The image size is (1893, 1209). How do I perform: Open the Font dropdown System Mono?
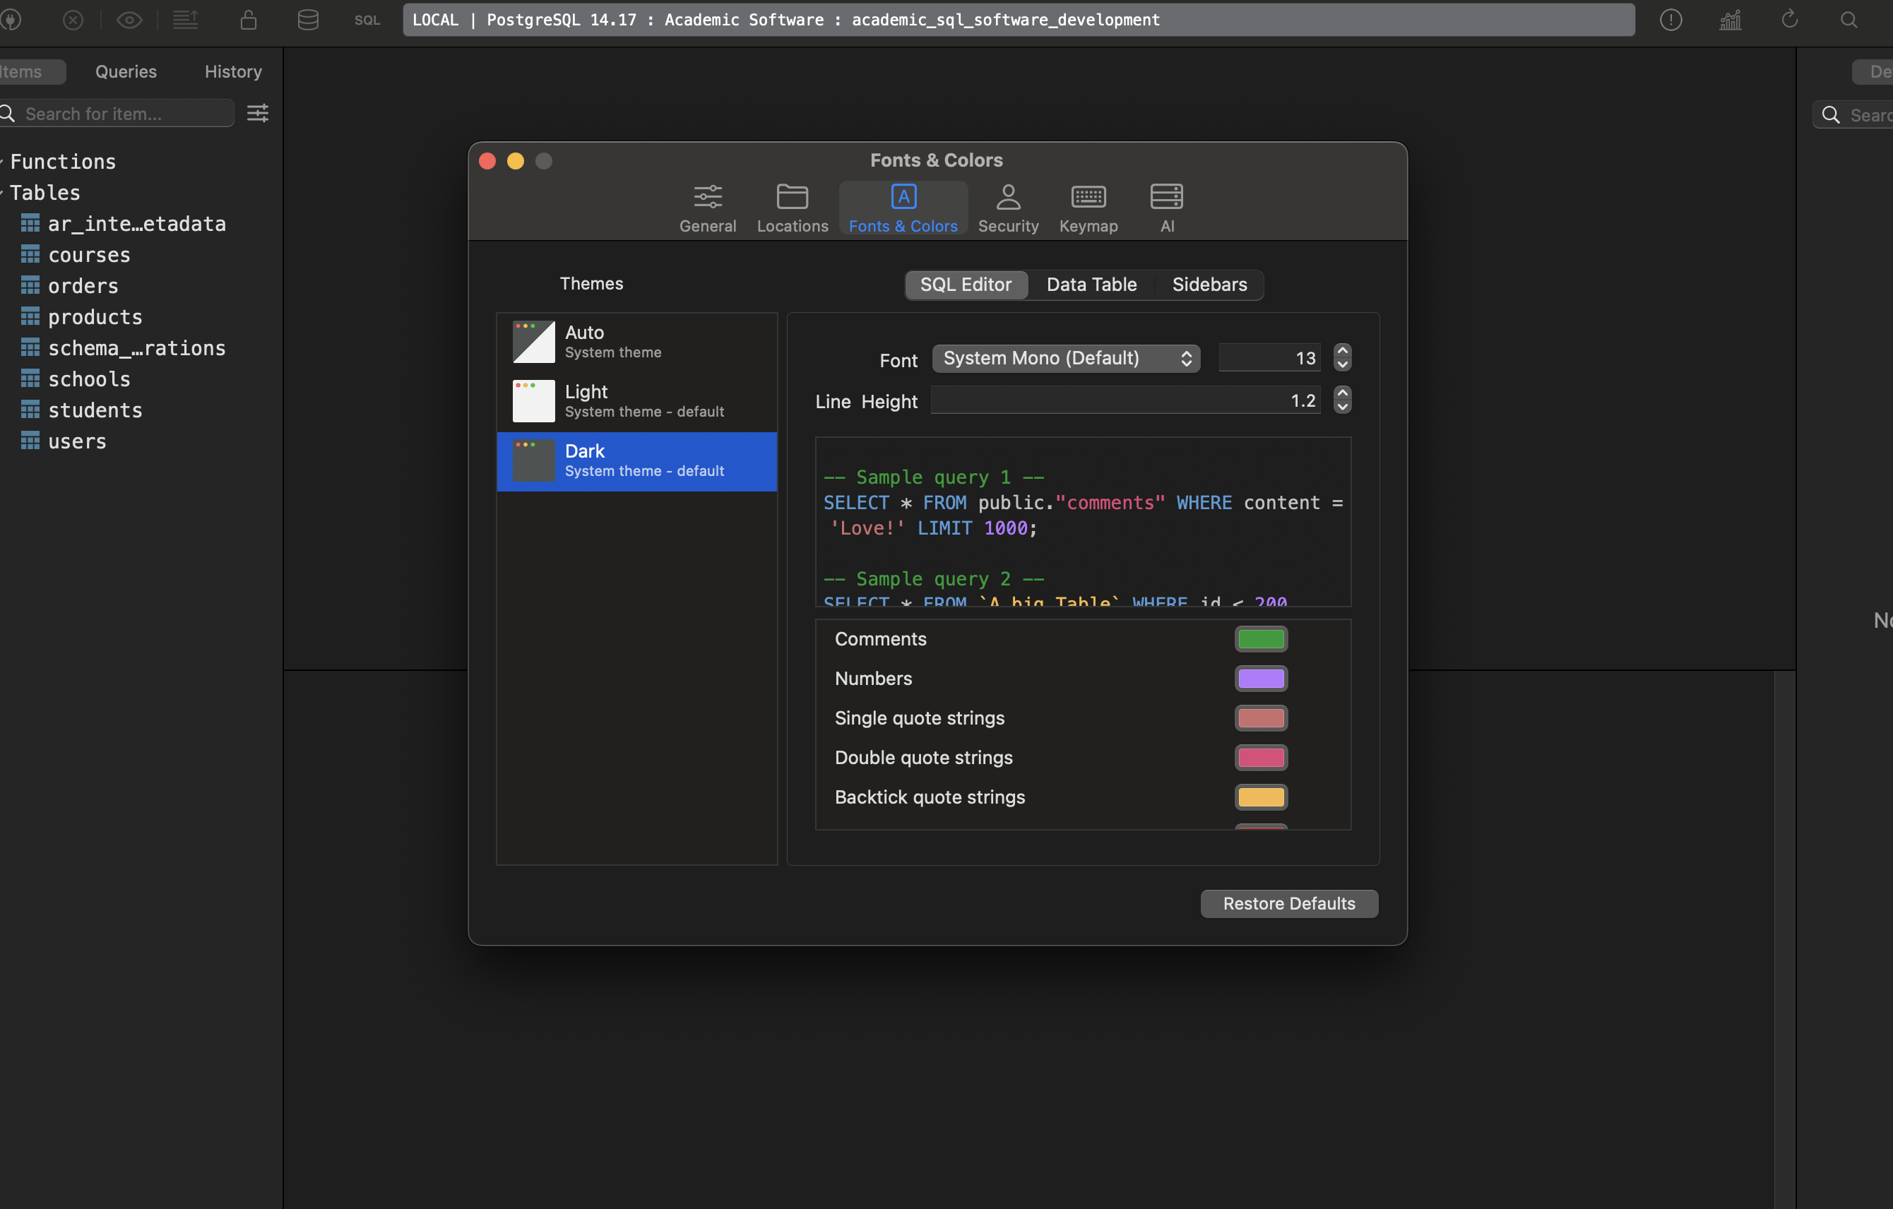coord(1066,359)
